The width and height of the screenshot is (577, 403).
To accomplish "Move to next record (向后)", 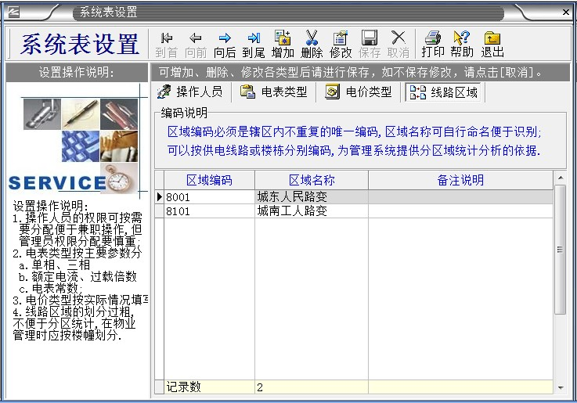I will click(225, 44).
